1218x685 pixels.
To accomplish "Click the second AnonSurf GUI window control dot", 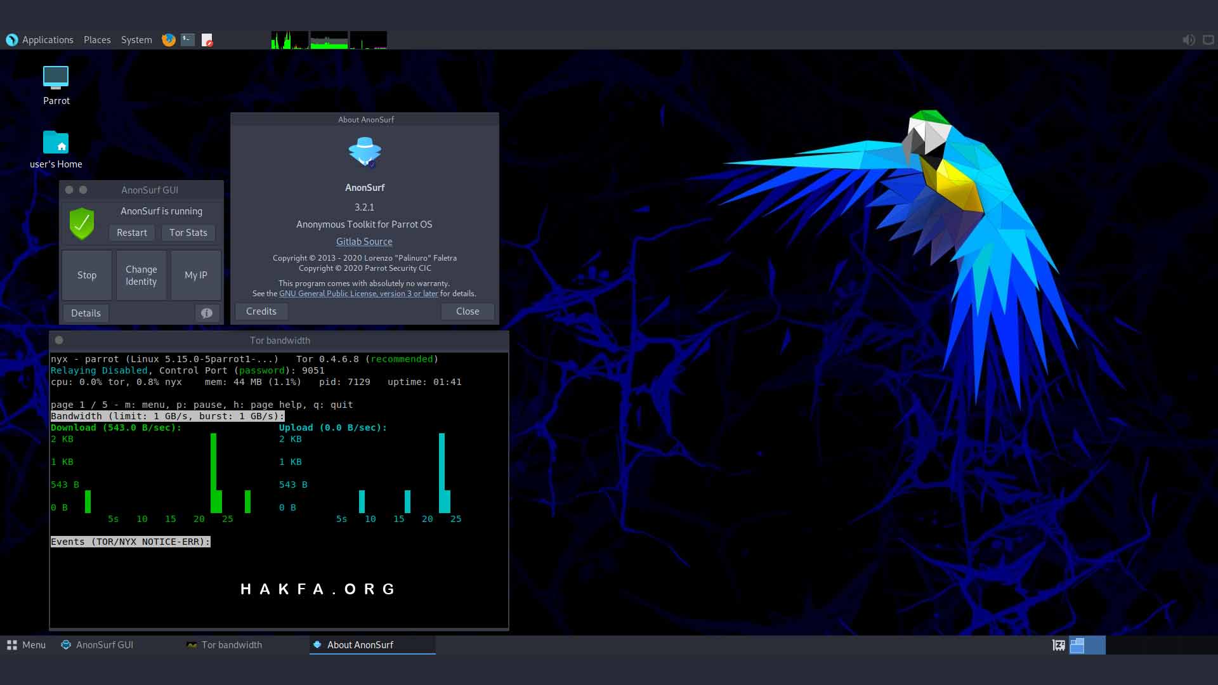I will 83,190.
